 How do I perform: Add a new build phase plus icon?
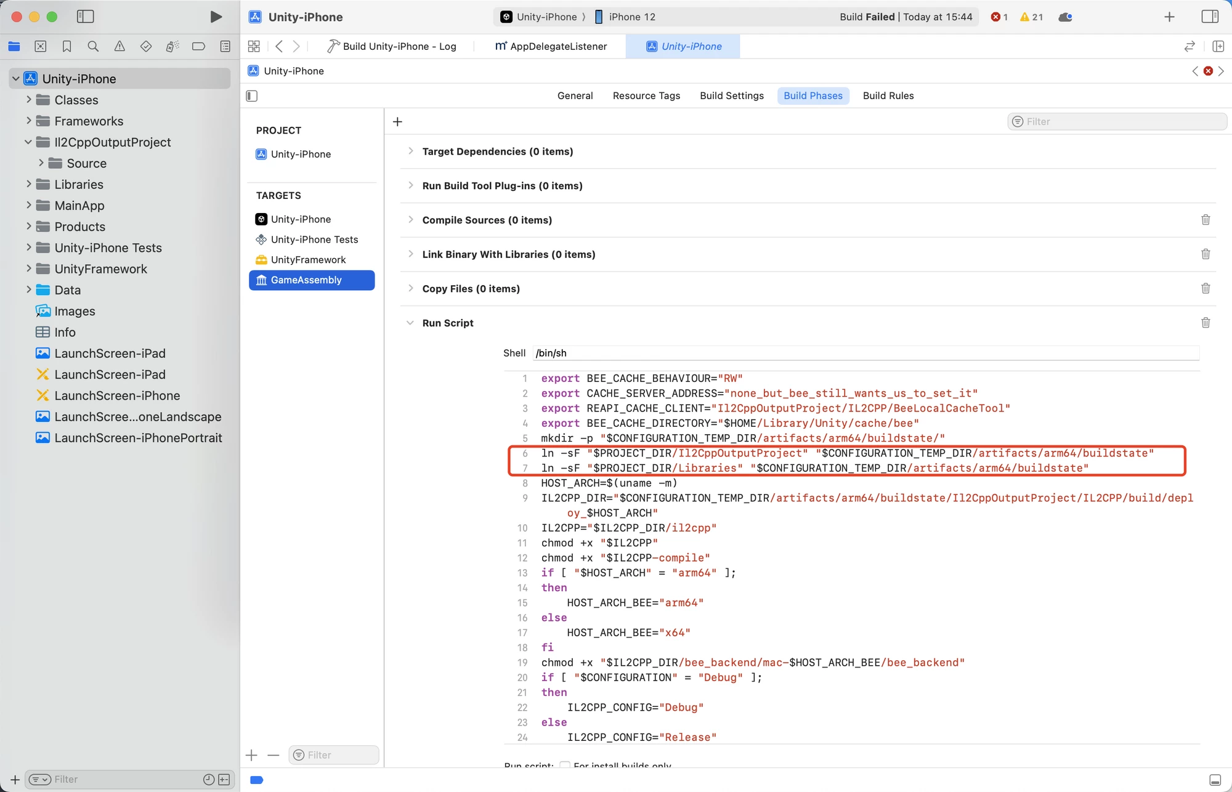click(x=397, y=122)
